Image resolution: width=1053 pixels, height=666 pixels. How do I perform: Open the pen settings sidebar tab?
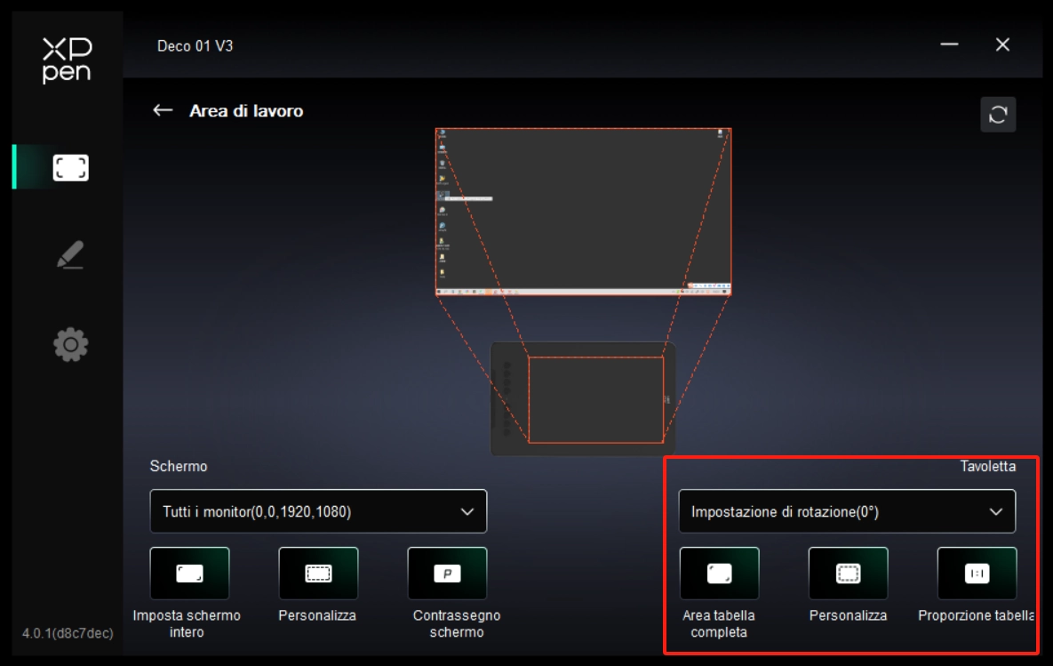[x=70, y=255]
